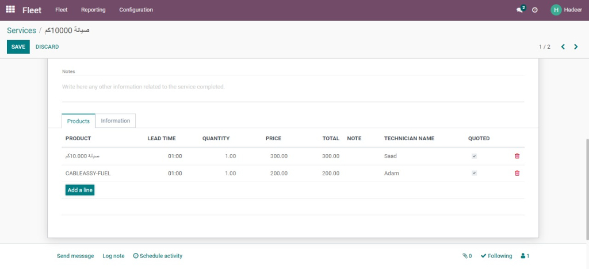Switch to the Information tab

click(x=115, y=121)
